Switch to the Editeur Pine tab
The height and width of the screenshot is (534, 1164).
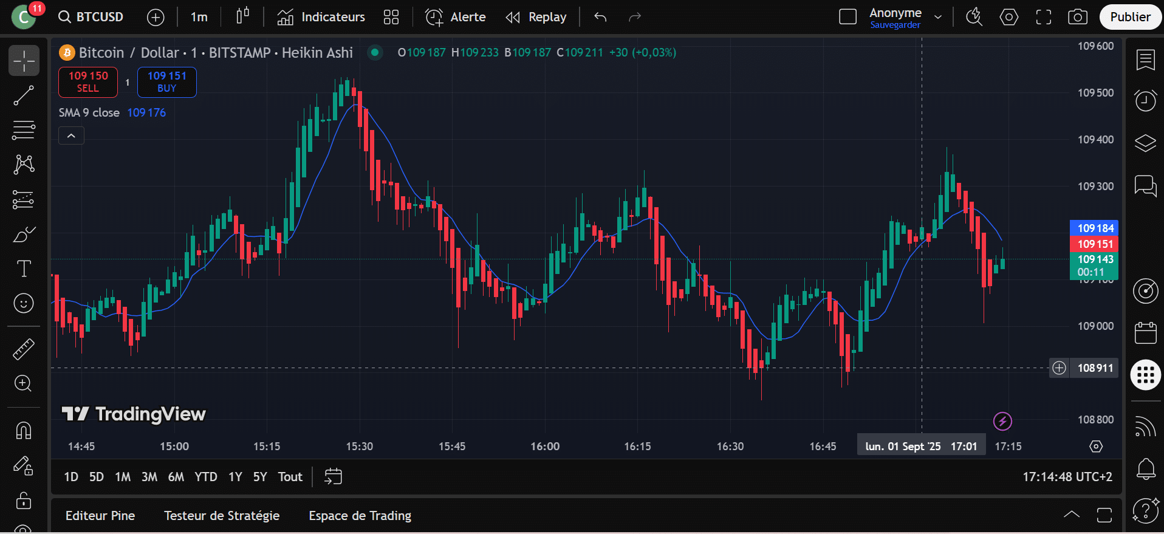(100, 516)
